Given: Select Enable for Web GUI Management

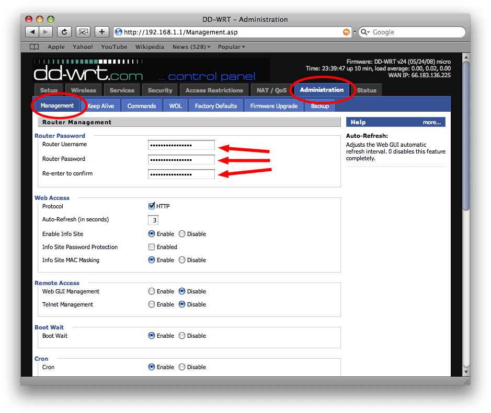Looking at the screenshot, I should click(x=152, y=291).
